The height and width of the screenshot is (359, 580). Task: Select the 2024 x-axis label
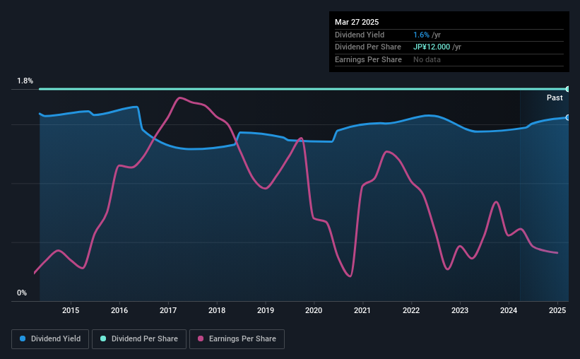[x=509, y=310]
